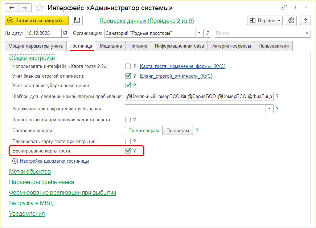Select По счетам payment state

(177, 130)
